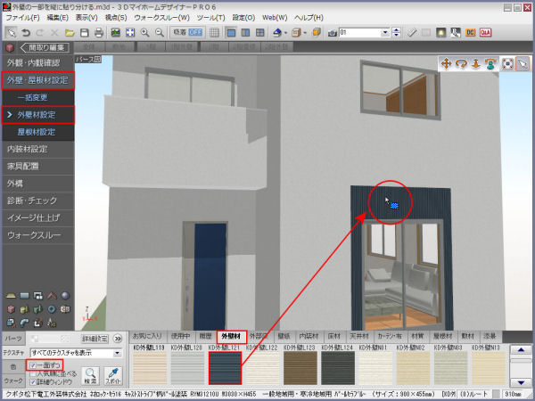535x401 pixels.
Task: Toggle the 一面ずつ checkbox
Action: point(33,365)
